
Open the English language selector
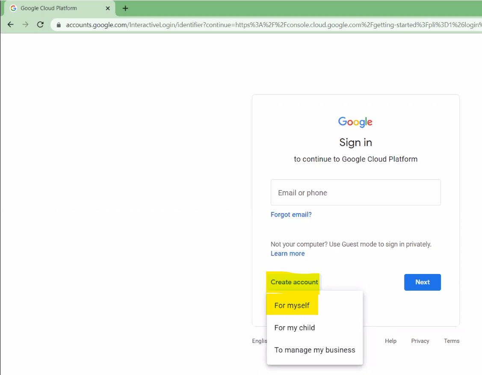[x=260, y=341]
